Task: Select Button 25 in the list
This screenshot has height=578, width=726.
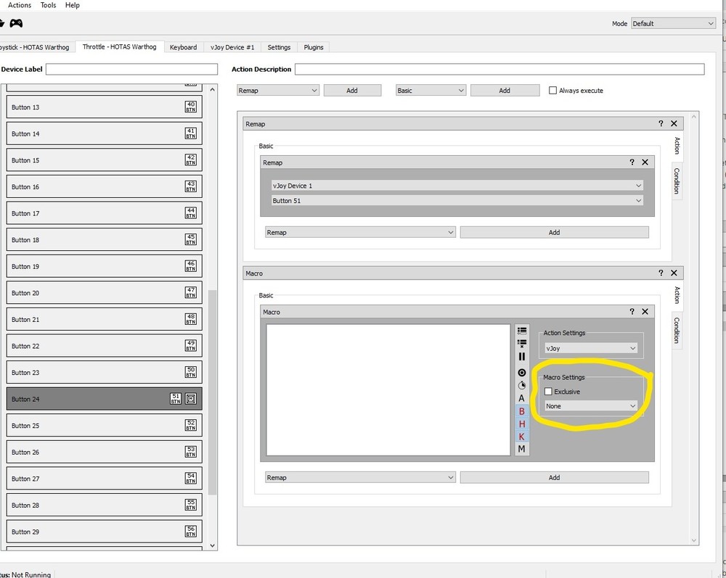Action: tap(104, 426)
